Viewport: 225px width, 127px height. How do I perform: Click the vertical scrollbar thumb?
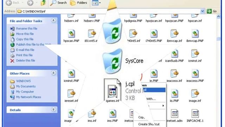[218, 39]
